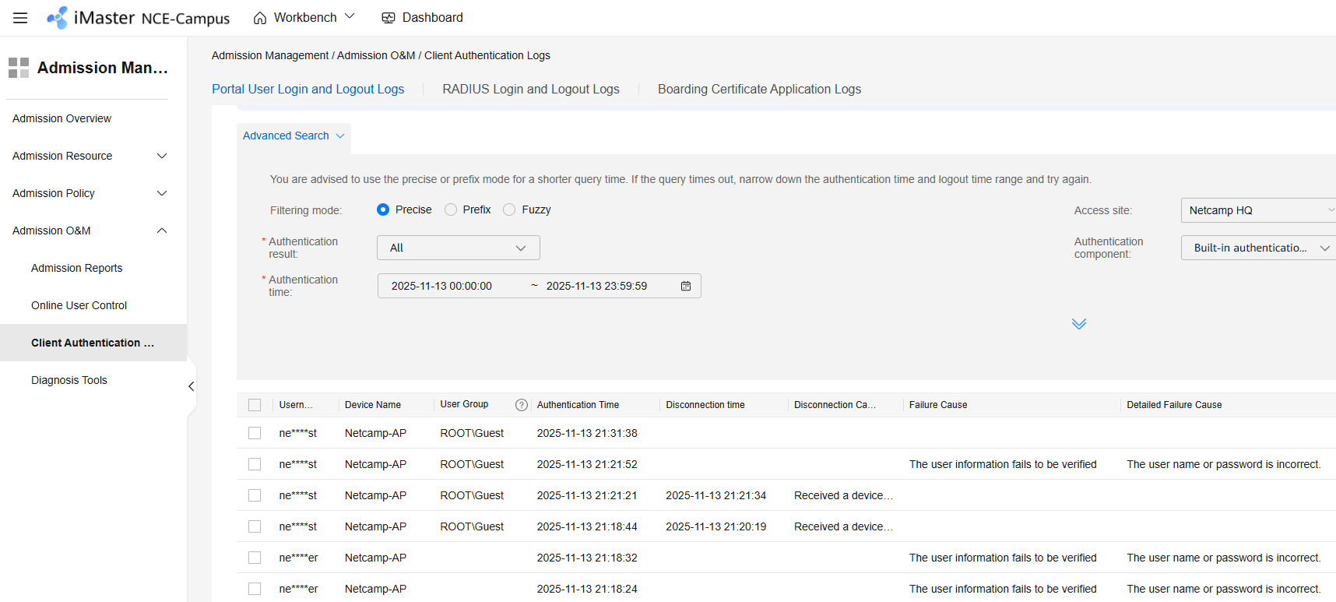Open Admission Overview page
The height and width of the screenshot is (602, 1336).
62,118
